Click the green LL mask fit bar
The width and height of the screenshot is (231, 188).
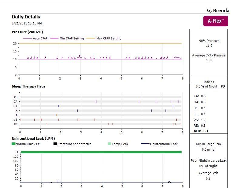101,152
